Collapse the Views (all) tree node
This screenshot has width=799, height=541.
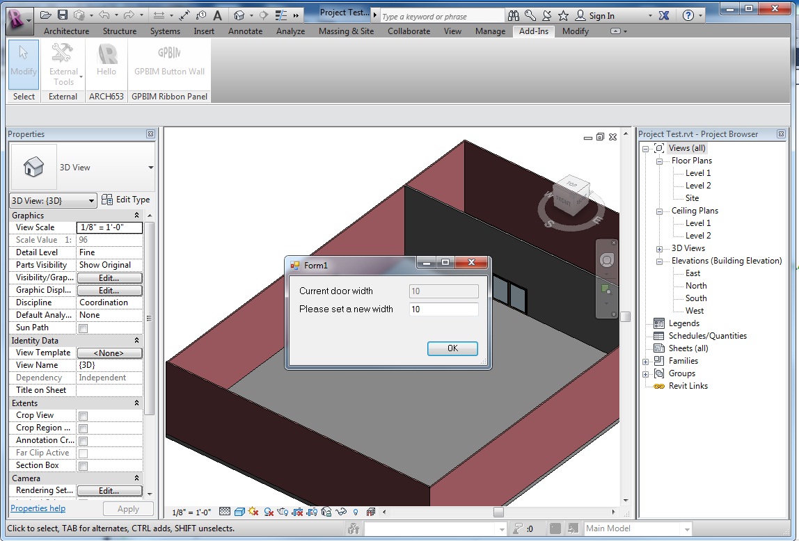(646, 149)
